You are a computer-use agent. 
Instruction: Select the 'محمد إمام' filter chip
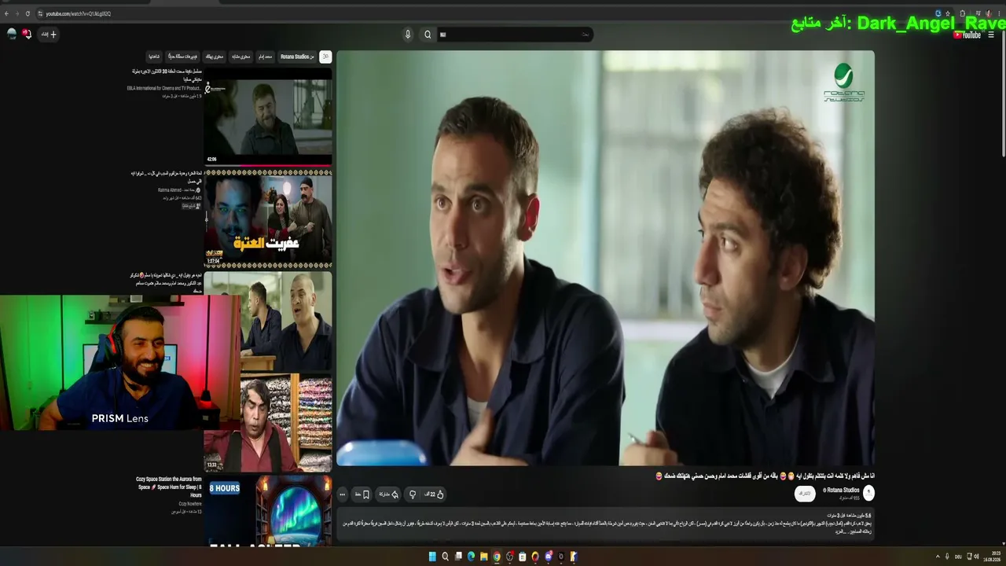click(x=266, y=57)
